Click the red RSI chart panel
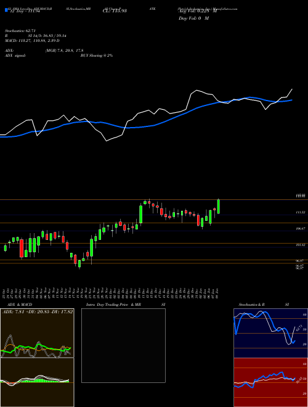 270,382
